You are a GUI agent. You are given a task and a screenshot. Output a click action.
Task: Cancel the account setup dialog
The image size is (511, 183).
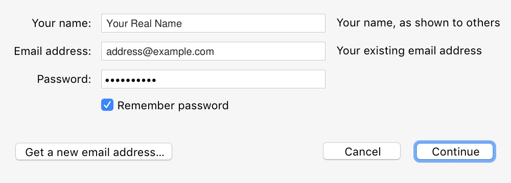[x=362, y=151]
